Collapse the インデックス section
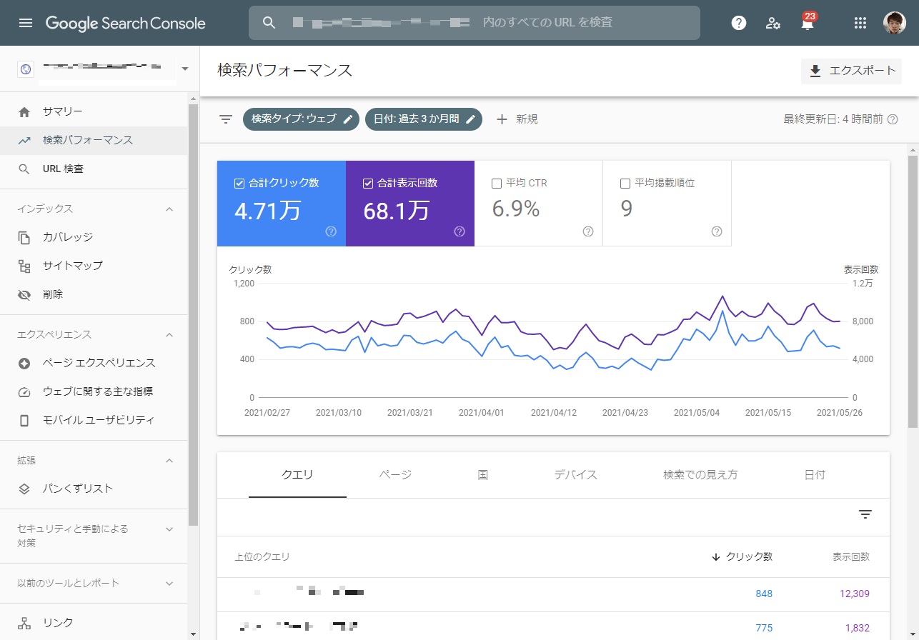 169,209
